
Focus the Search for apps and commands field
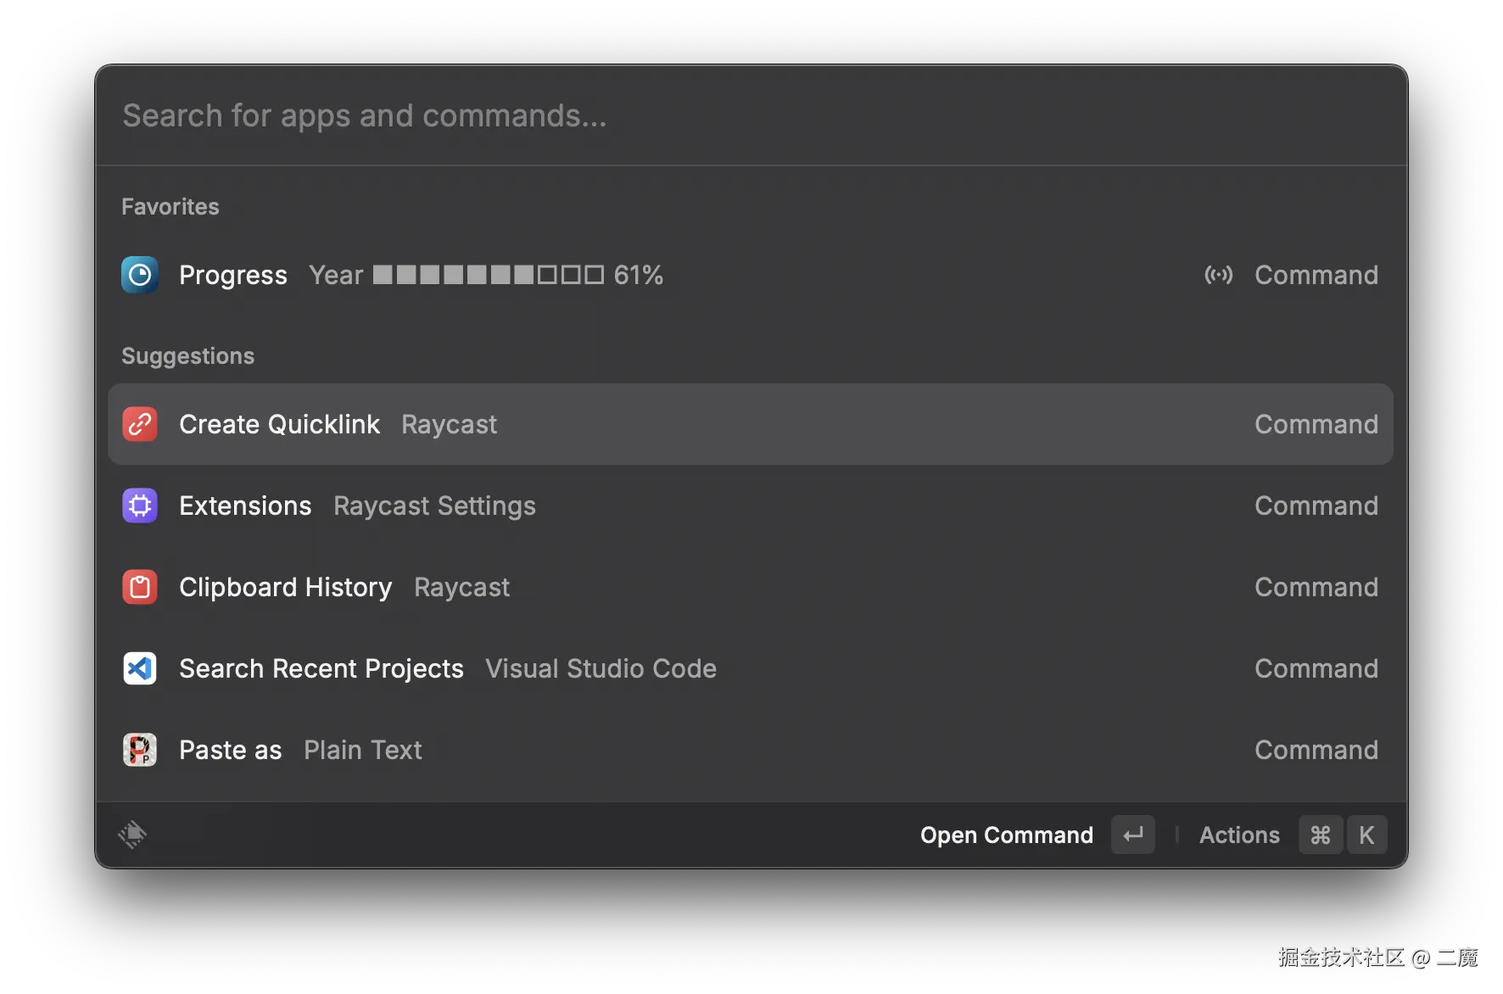click(751, 115)
